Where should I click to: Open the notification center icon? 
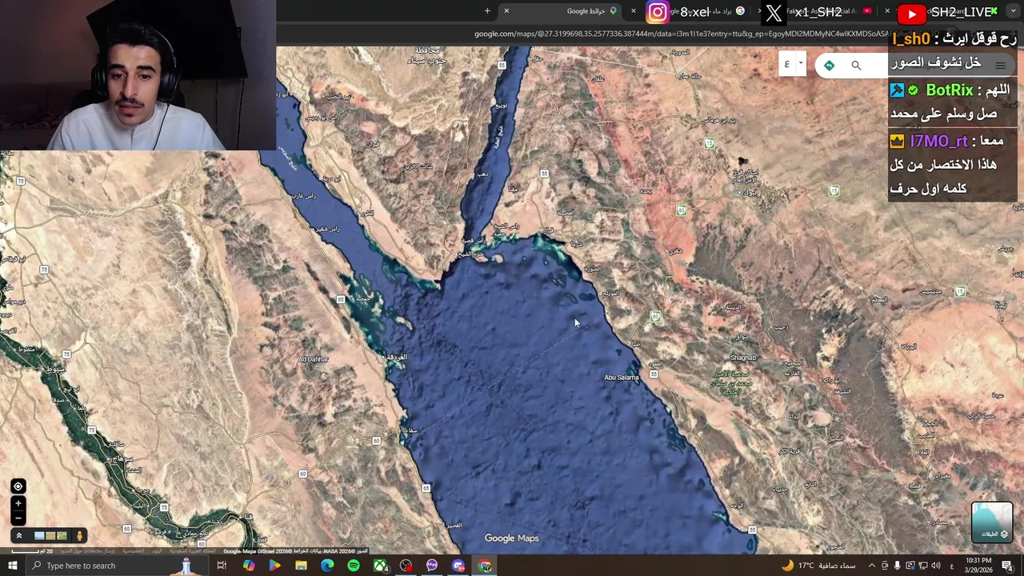(x=1008, y=566)
